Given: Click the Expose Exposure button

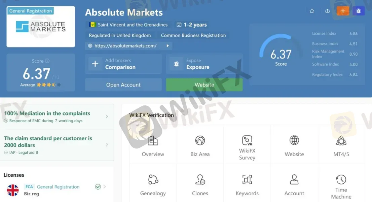Looking at the screenshot, I should (204, 64).
